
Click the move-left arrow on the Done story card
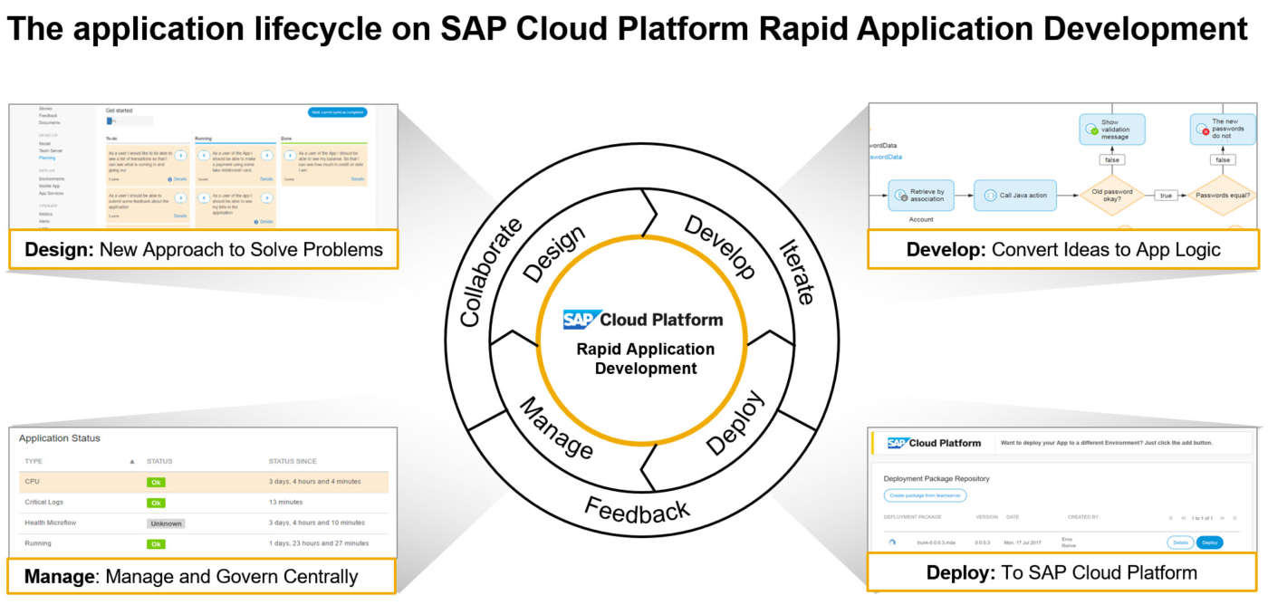tap(290, 156)
